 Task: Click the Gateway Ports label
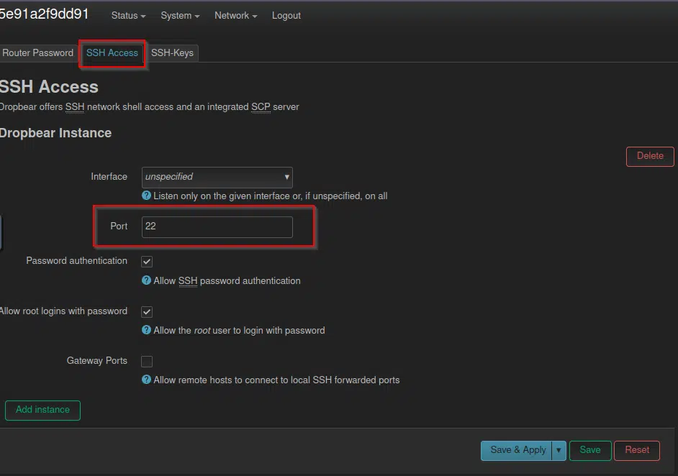pos(97,361)
